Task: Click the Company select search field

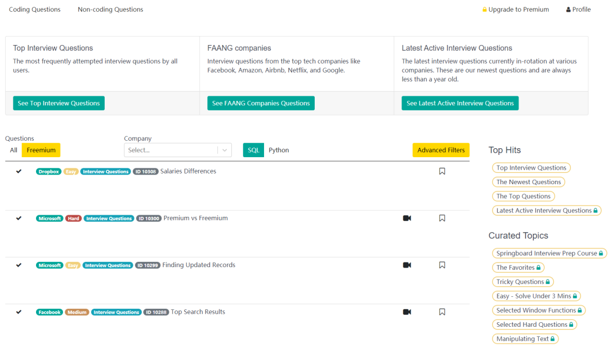Action: pos(171,150)
